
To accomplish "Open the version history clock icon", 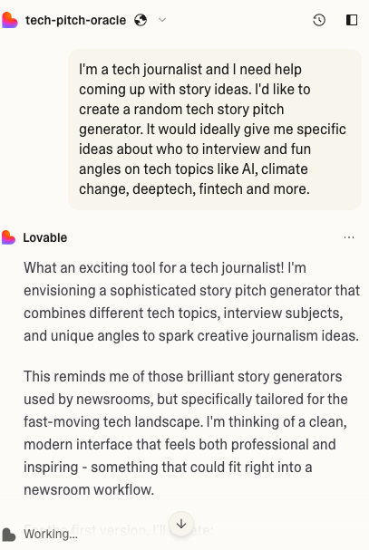I will pyautogui.click(x=319, y=20).
